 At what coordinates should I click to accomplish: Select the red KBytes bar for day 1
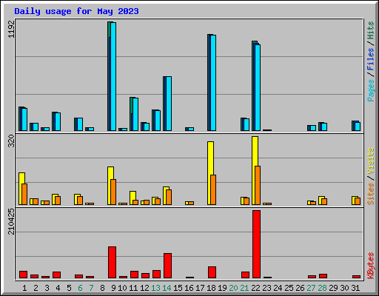23,275
